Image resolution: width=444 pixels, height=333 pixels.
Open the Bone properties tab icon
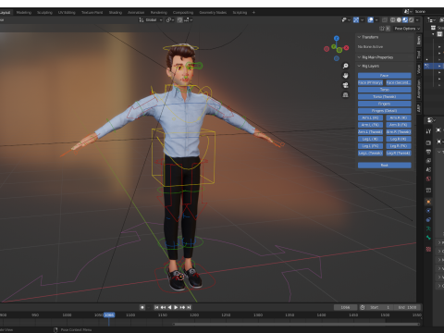pos(428,238)
